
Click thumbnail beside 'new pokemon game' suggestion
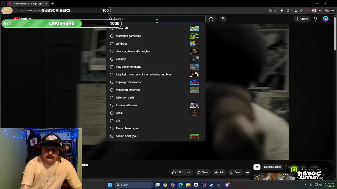coord(195,67)
